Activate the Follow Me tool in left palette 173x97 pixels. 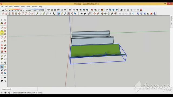[5, 48]
